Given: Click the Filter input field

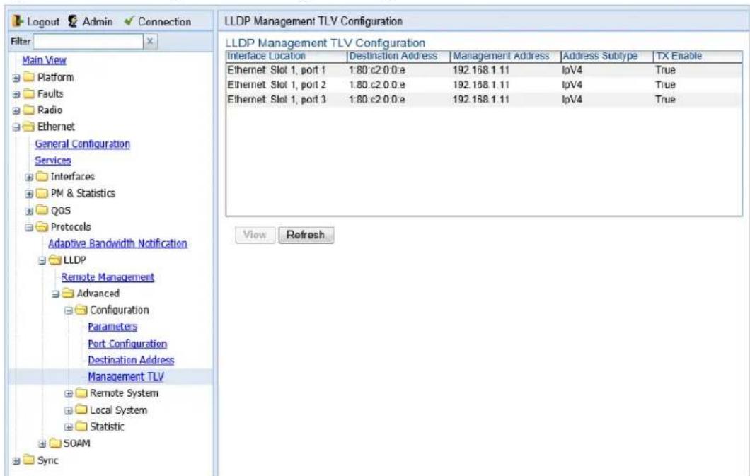Looking at the screenshot, I should [x=88, y=41].
